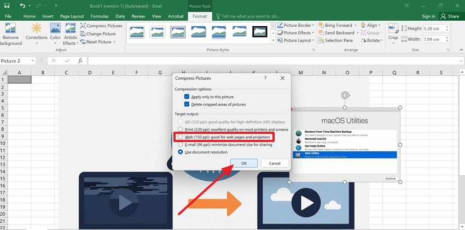Select Use document resolution radio button
The width and height of the screenshot is (465, 230).
[x=180, y=152]
